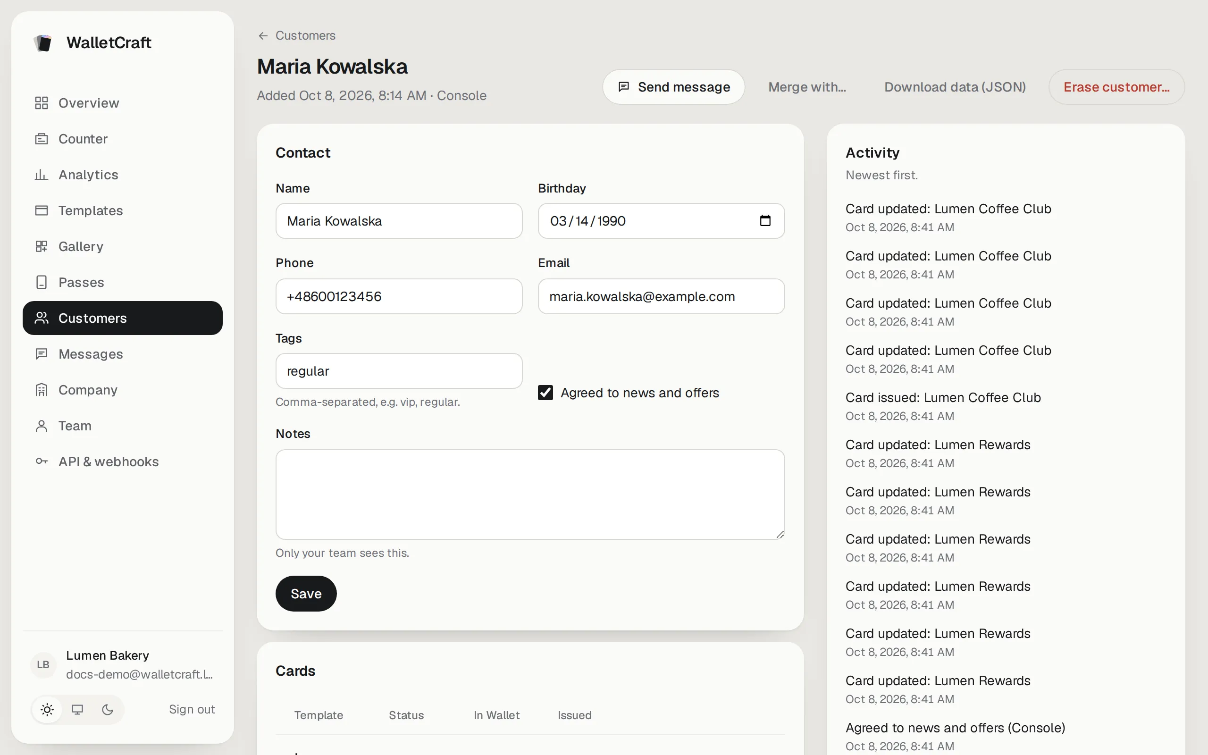Open the Overview page
This screenshot has height=755, width=1208.
click(122, 103)
